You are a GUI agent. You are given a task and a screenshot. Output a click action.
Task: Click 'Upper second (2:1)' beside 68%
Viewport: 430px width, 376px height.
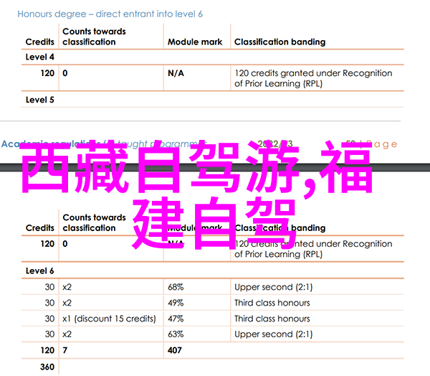(273, 287)
